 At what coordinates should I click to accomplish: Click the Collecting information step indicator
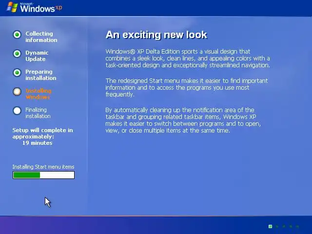[x=17, y=35]
